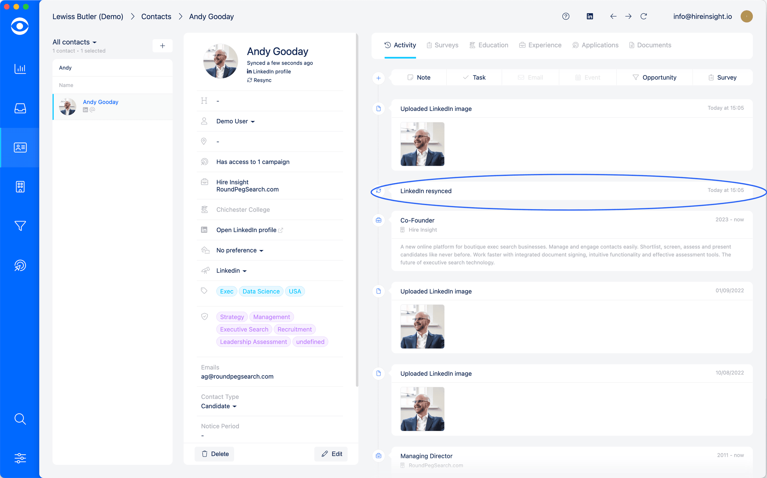Open the inbox sidebar icon
Viewport: 767px width, 478px height.
[20, 108]
